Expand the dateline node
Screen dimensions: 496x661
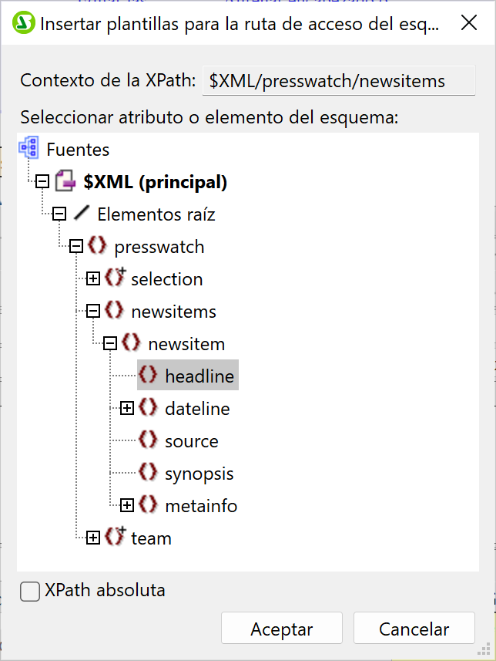[x=127, y=408]
